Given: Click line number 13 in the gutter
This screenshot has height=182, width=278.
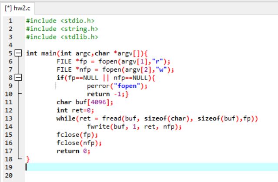Looking at the screenshot, I should 9,119.
